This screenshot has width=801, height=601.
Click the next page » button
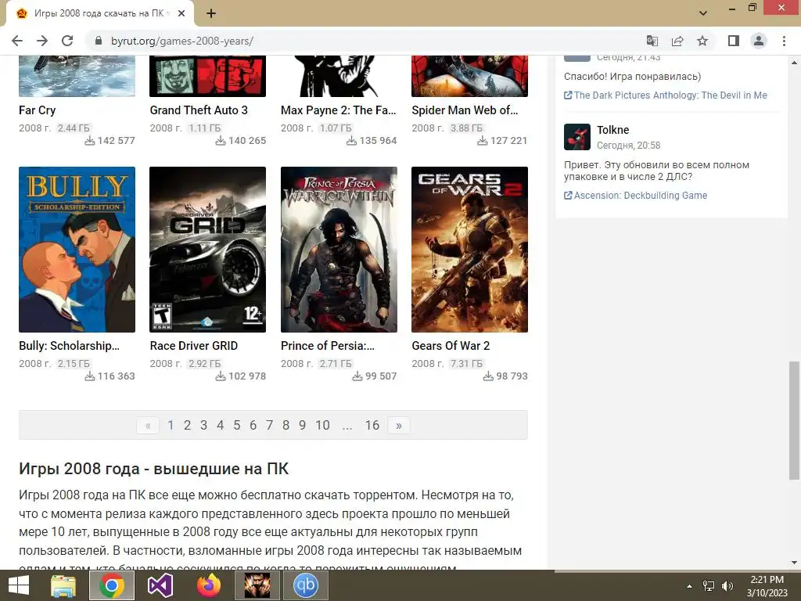399,425
